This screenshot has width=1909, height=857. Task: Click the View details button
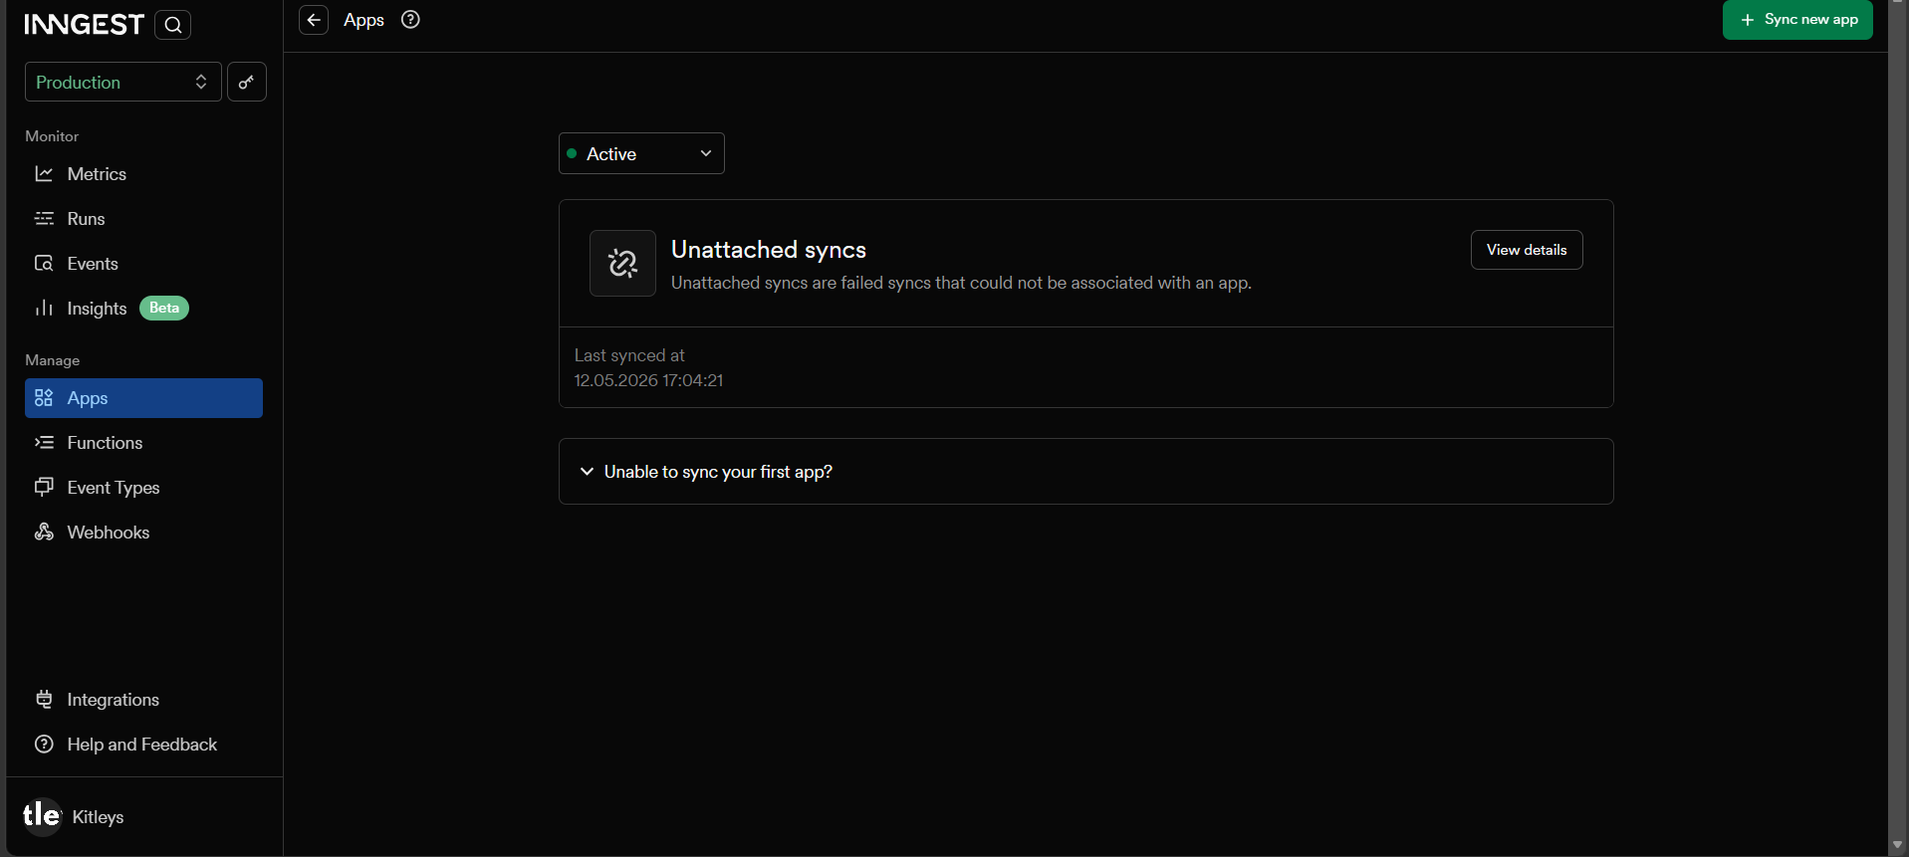coord(1527,250)
